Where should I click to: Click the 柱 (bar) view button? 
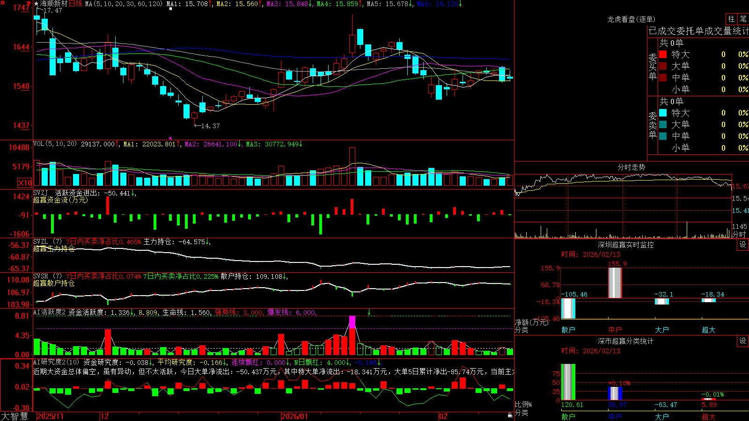point(731,19)
